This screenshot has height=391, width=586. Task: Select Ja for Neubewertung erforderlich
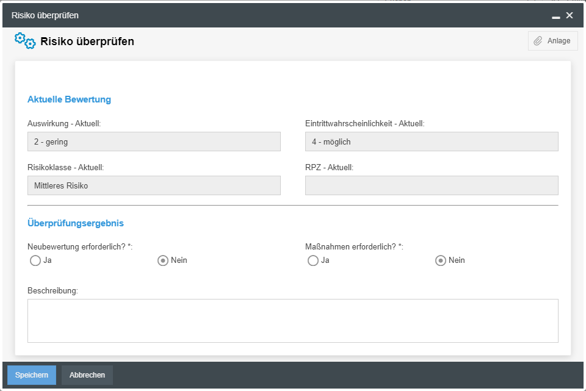pyautogui.click(x=35, y=260)
